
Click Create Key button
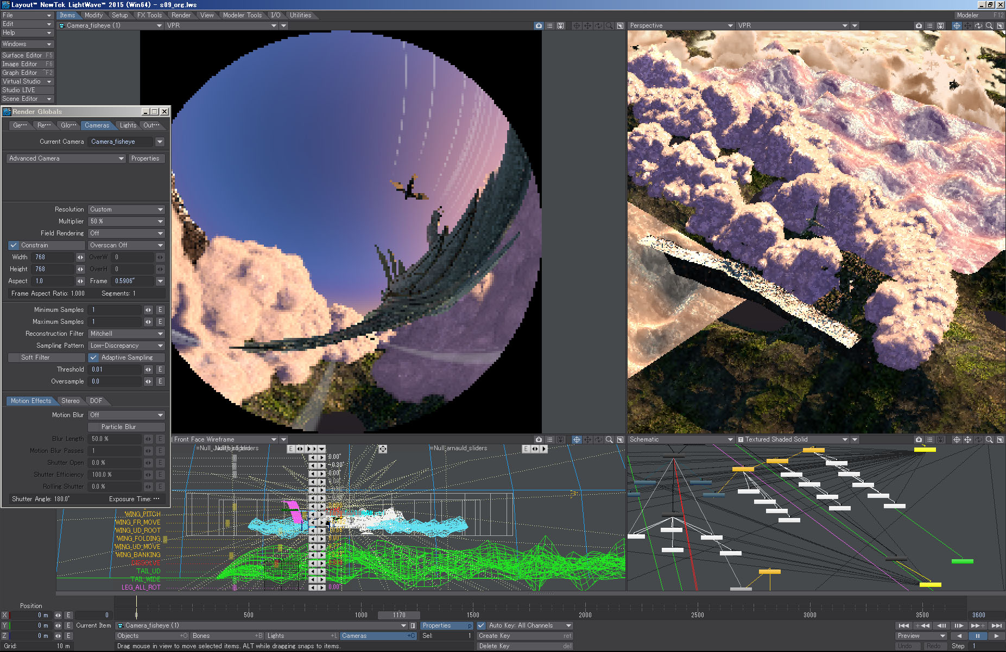[524, 636]
